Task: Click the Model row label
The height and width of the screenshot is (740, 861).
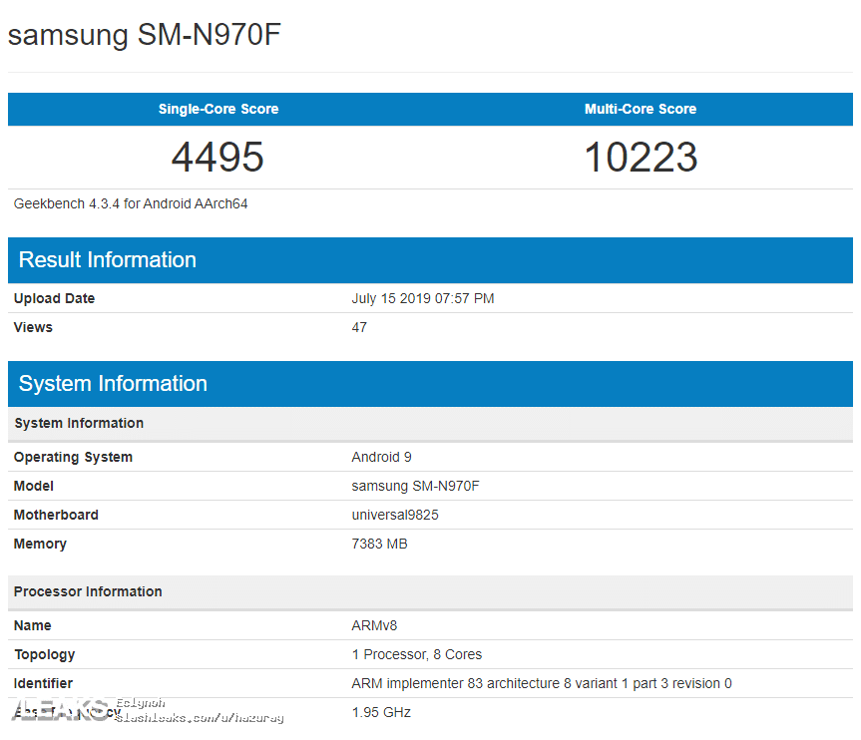Action: 34,486
